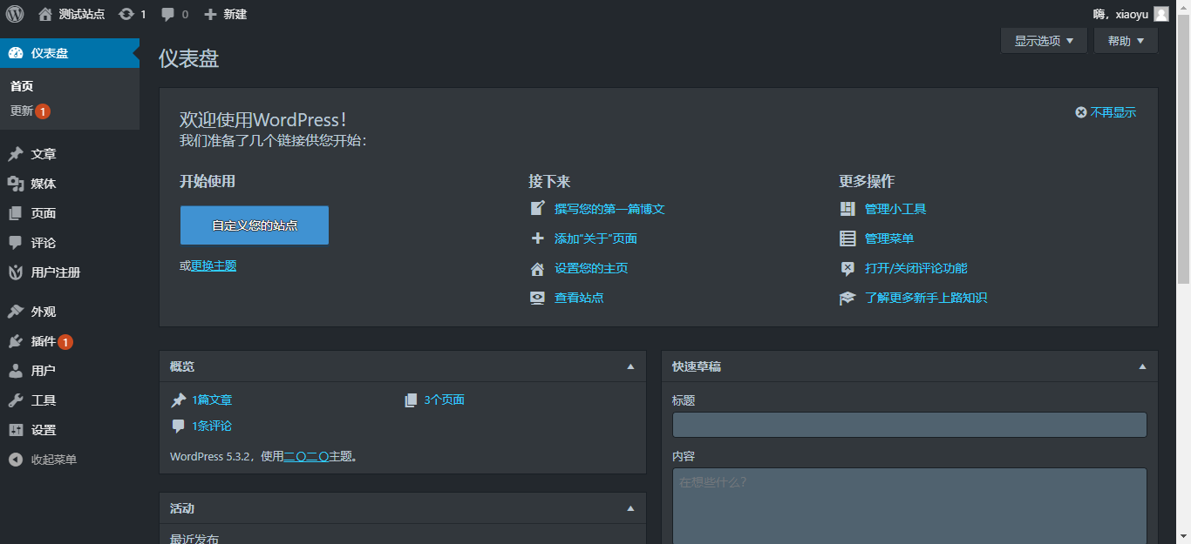Click the widgets icon beside 管理小工具

(x=847, y=209)
